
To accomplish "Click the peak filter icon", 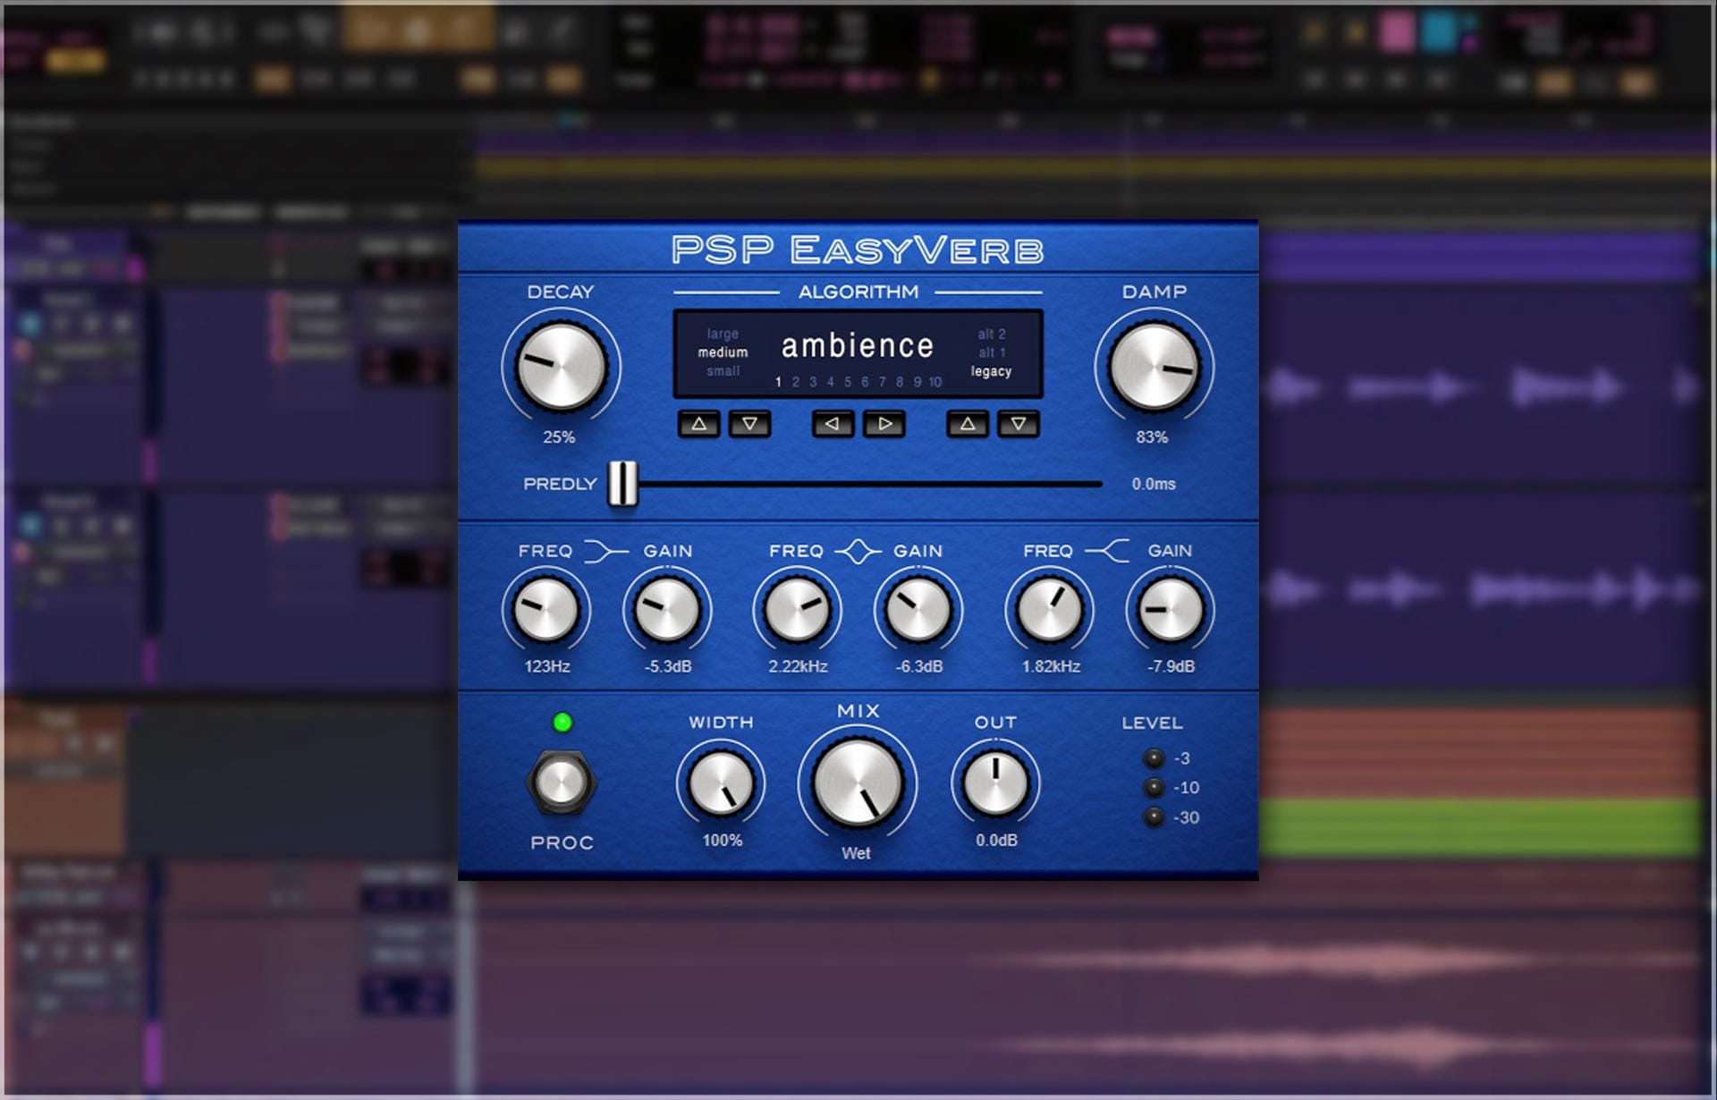I will [x=858, y=551].
